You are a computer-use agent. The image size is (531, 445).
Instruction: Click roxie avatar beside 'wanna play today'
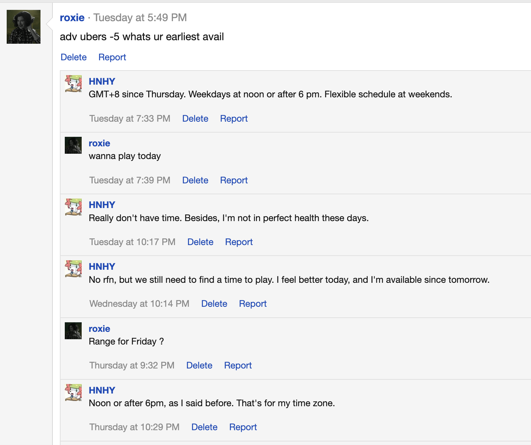click(73, 145)
